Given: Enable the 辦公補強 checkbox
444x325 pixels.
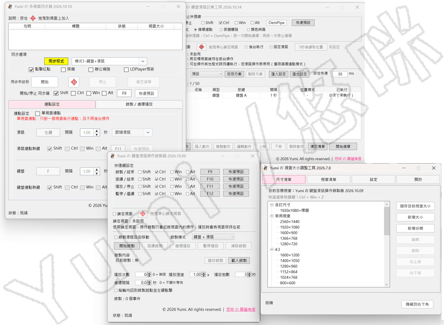Looking at the screenshot, I should pyautogui.click(x=91, y=69).
